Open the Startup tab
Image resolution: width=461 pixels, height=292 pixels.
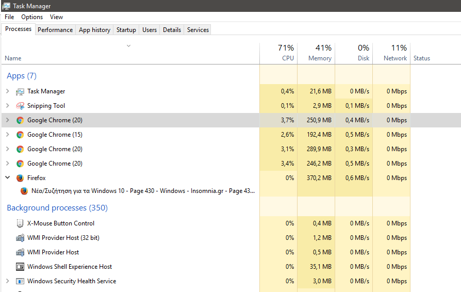pyautogui.click(x=126, y=30)
